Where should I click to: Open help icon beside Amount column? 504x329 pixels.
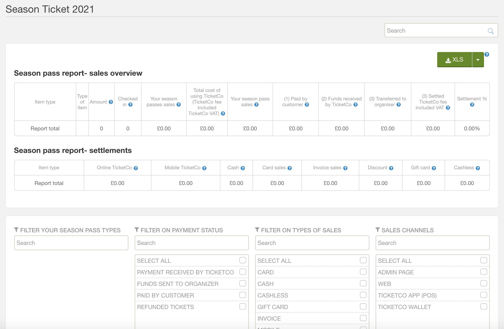(111, 102)
